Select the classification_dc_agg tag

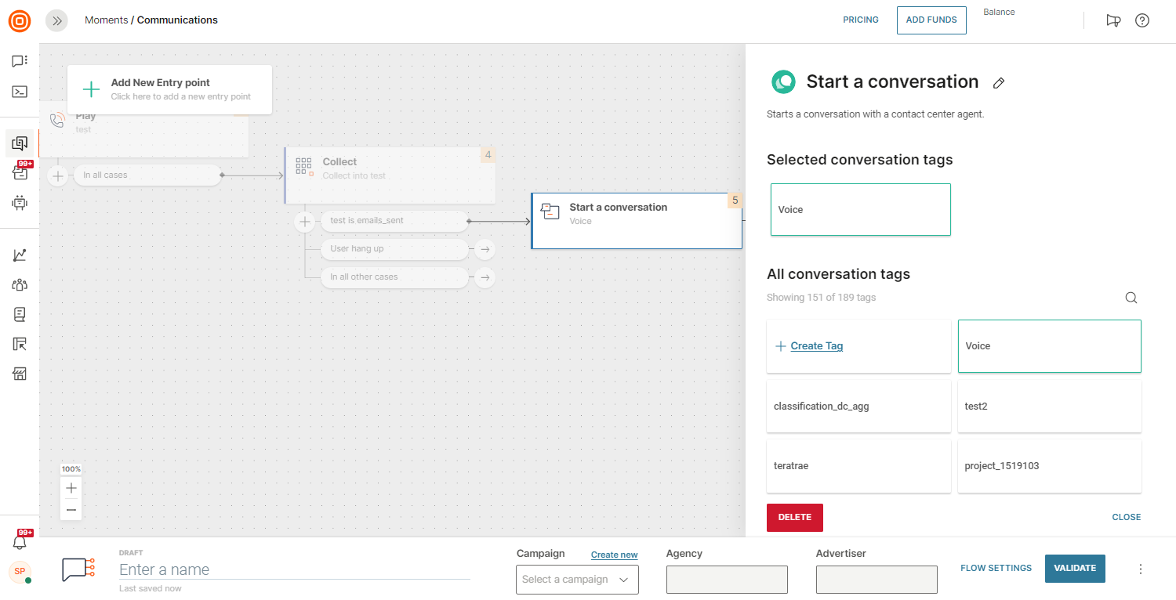pyautogui.click(x=858, y=406)
